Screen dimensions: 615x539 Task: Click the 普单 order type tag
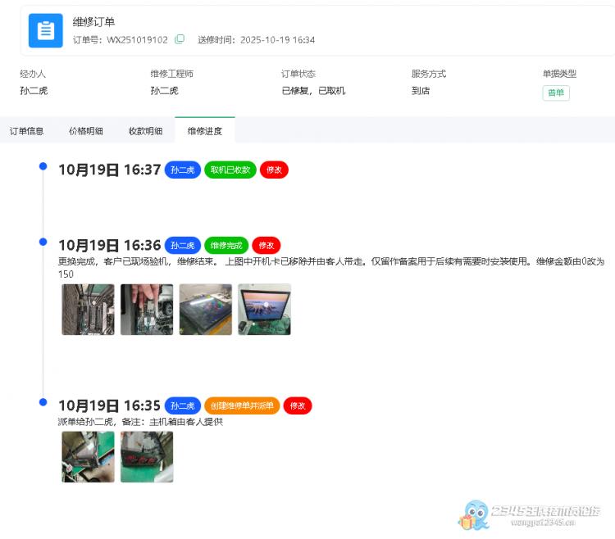[556, 93]
